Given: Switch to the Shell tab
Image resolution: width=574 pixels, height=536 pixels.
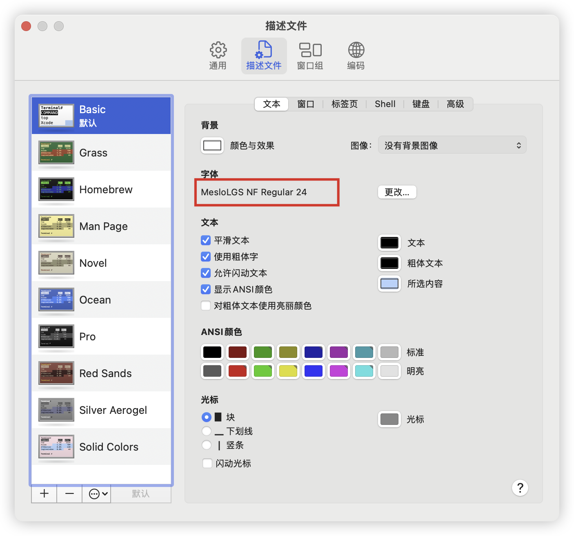Looking at the screenshot, I should point(385,104).
